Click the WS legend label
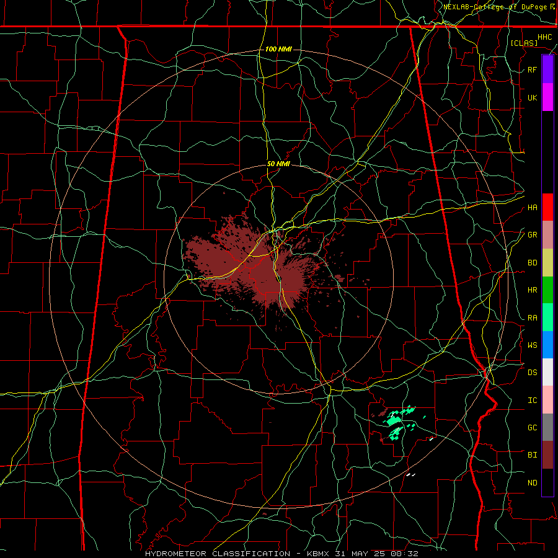The height and width of the screenshot is (558, 558). coord(532,345)
